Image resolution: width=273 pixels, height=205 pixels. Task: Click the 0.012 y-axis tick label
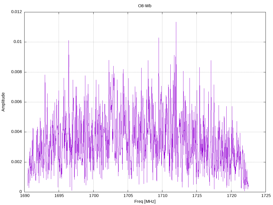17,12
